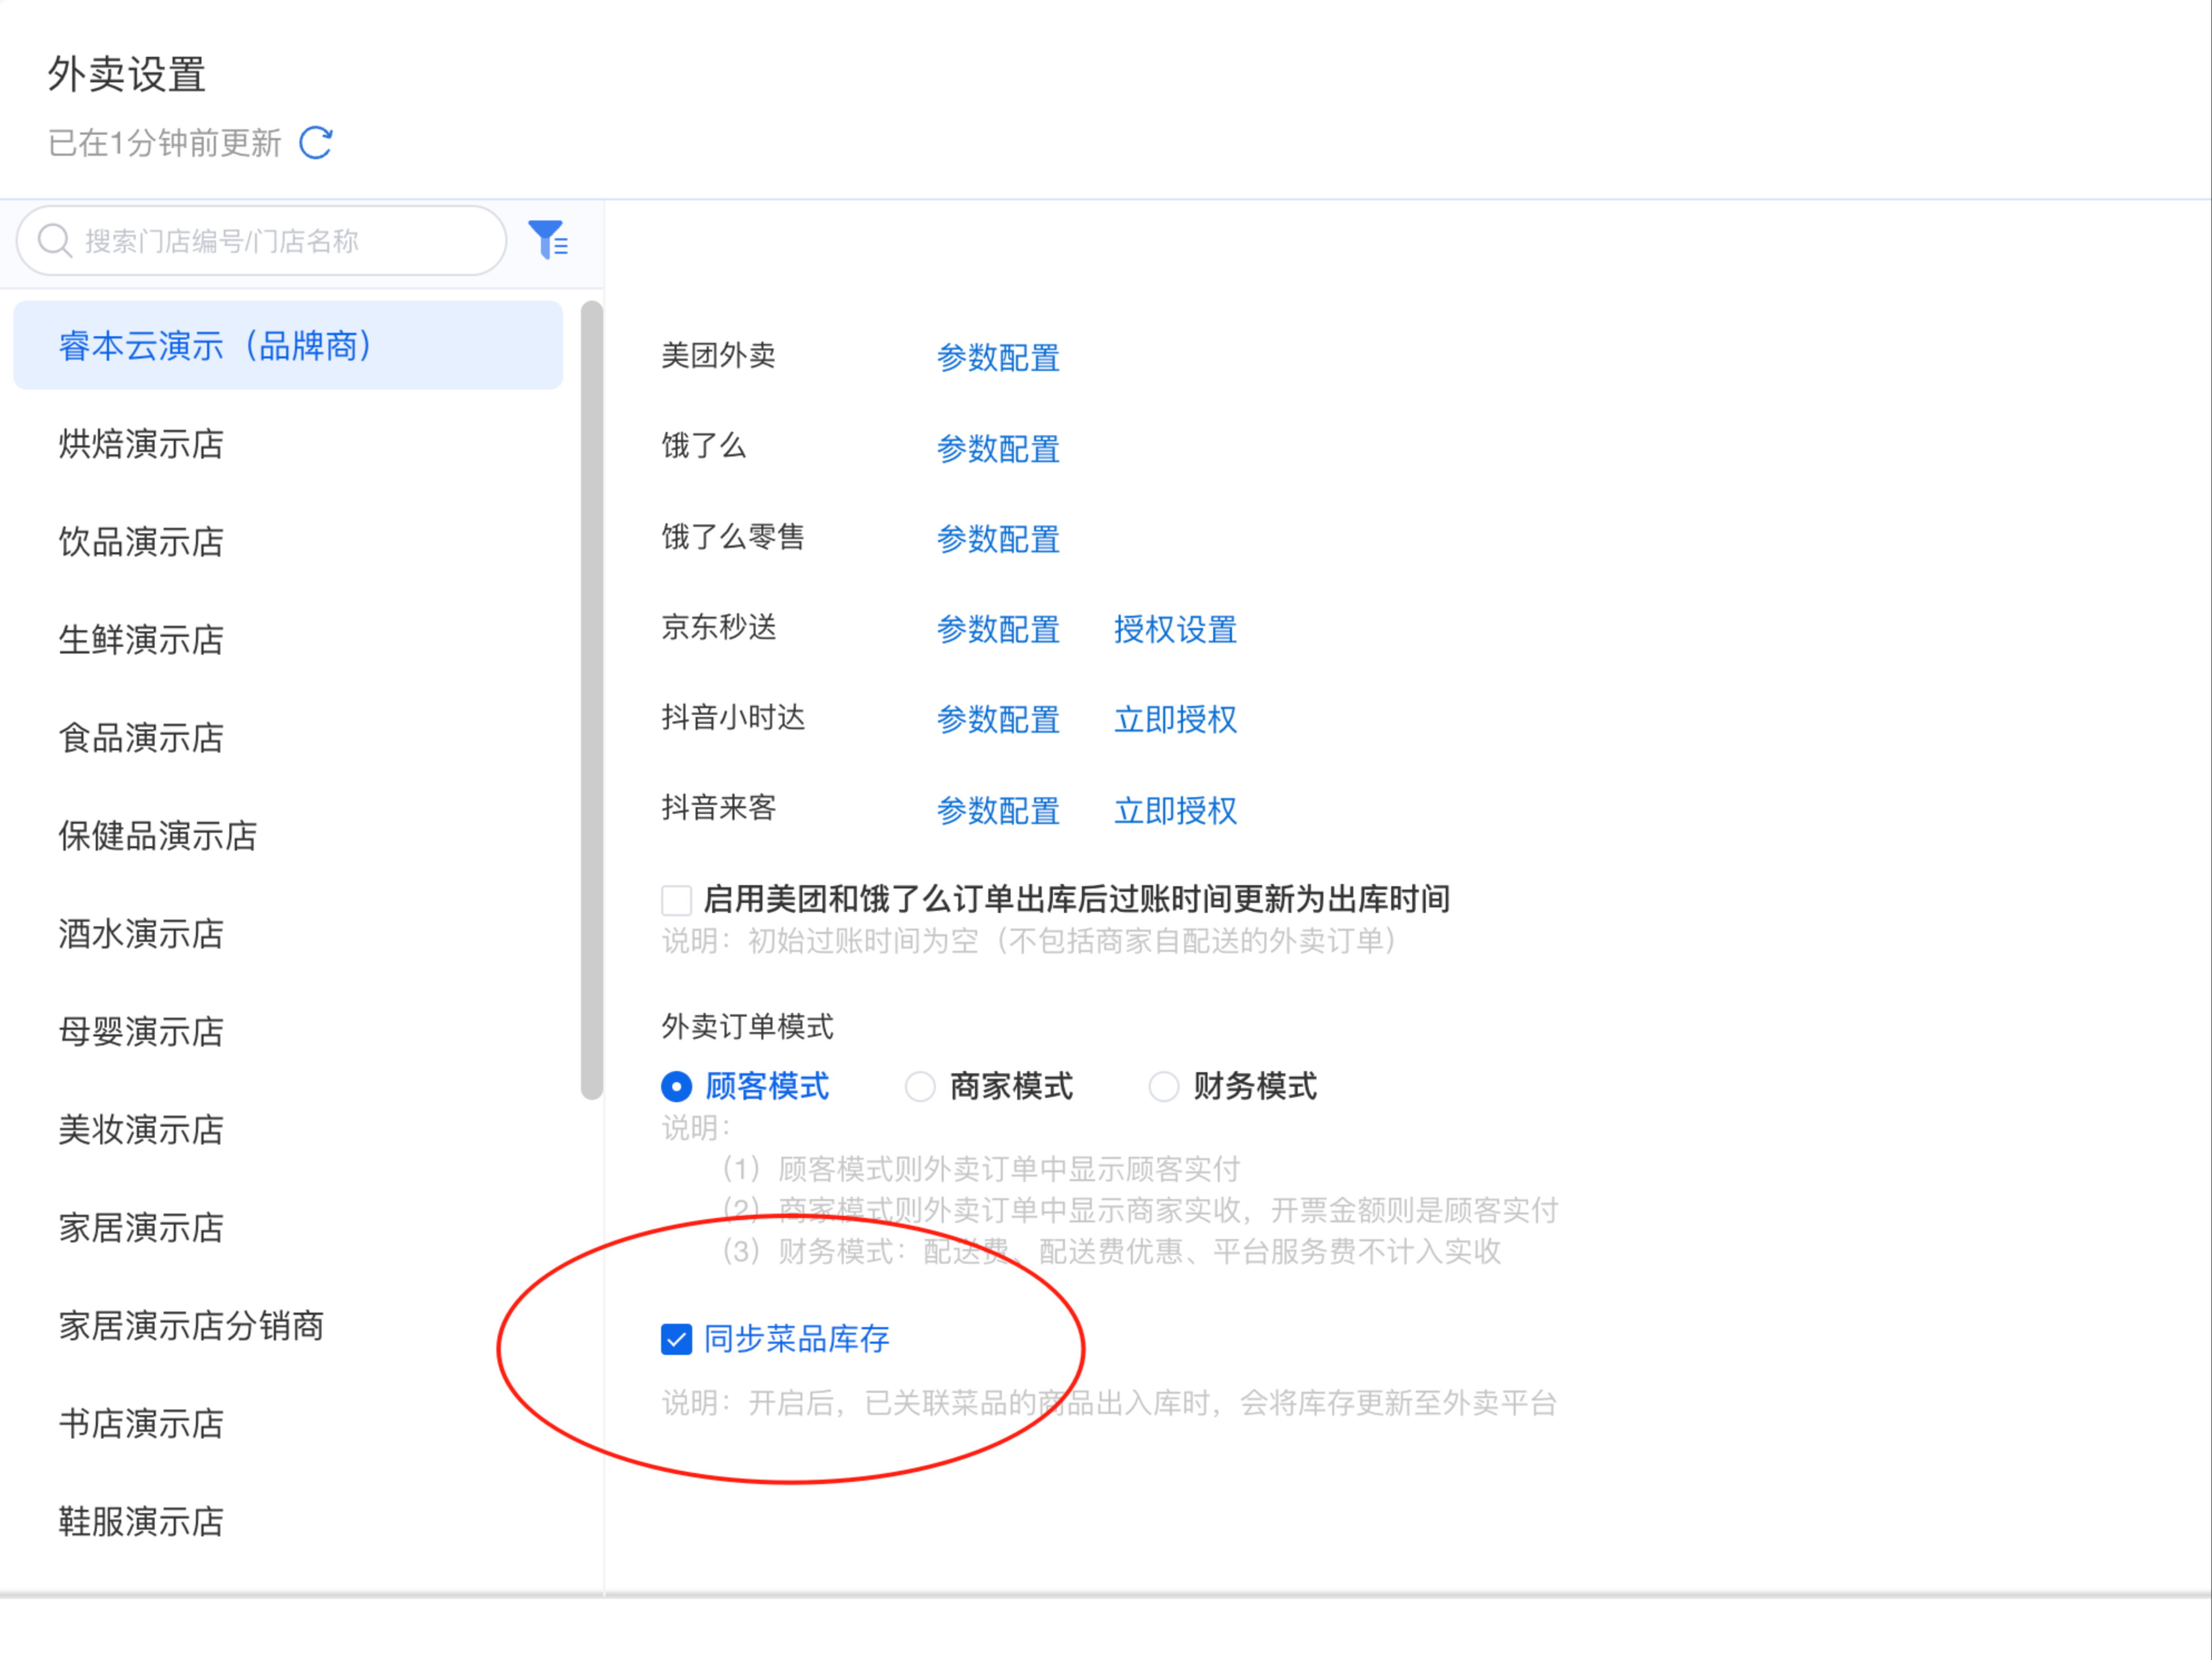Select 商家模式 radio option

[x=919, y=1087]
